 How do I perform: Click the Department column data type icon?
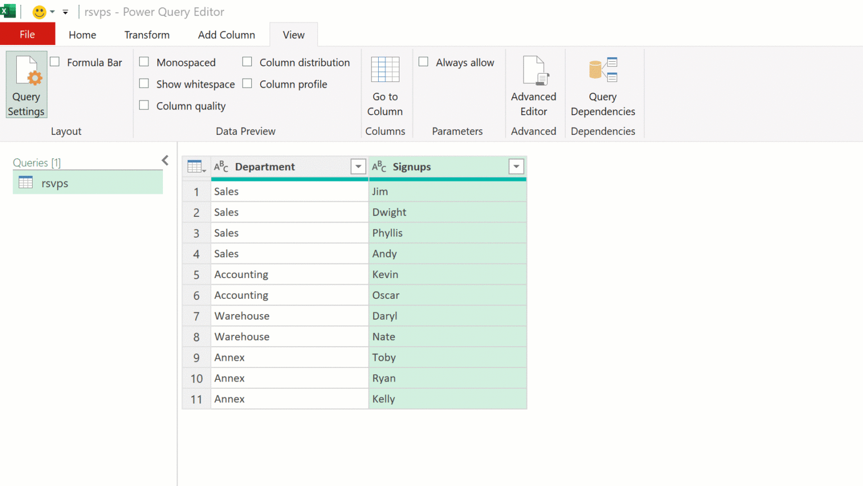click(221, 167)
